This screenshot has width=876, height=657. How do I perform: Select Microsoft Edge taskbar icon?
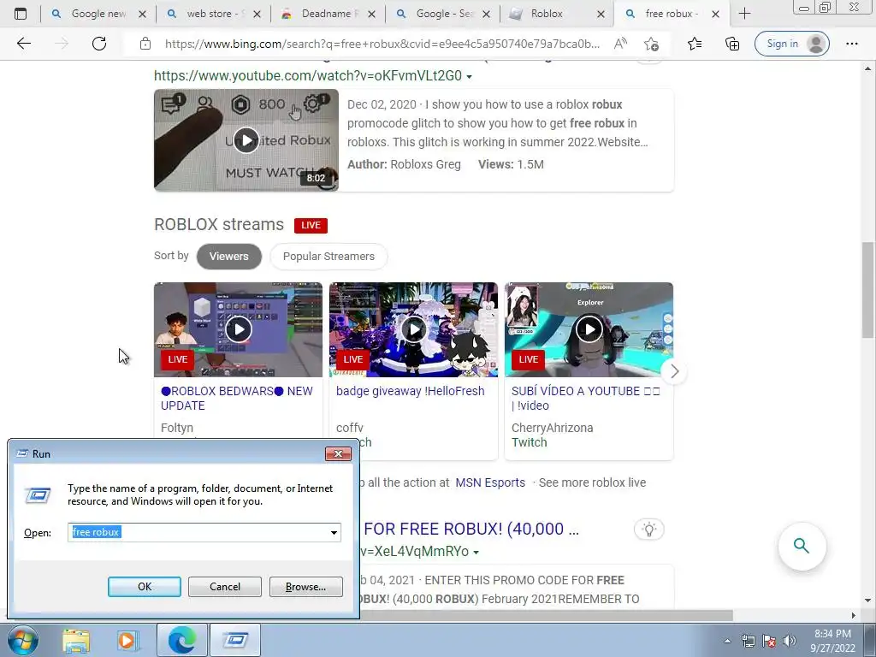pyautogui.click(x=181, y=640)
